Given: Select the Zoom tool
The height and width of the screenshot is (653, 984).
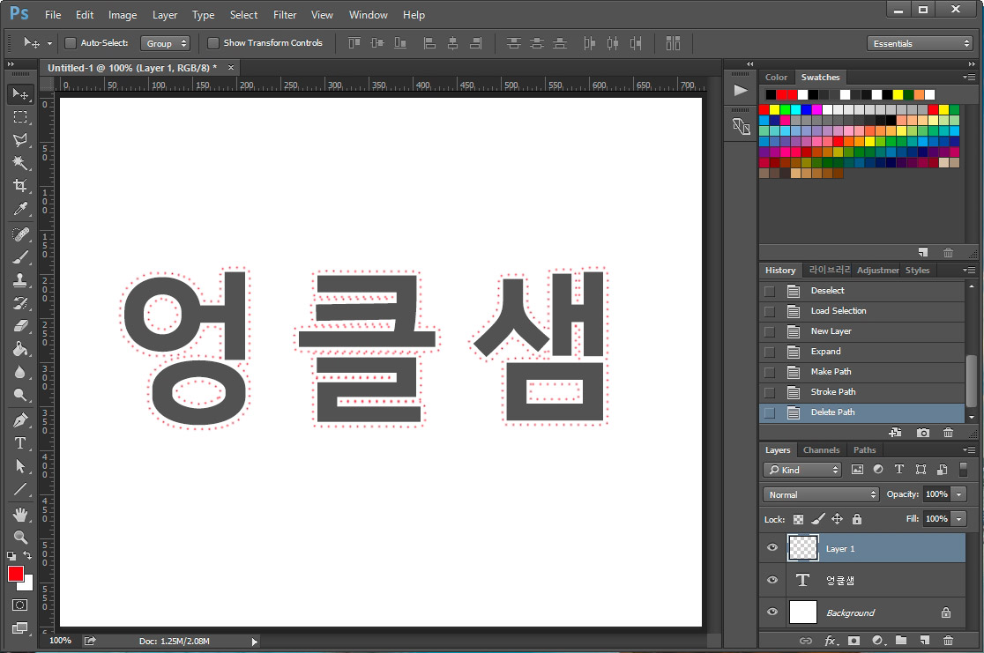Looking at the screenshot, I should (x=20, y=537).
